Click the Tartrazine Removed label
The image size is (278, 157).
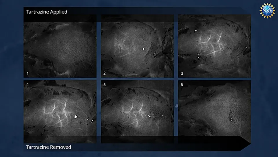click(49, 147)
